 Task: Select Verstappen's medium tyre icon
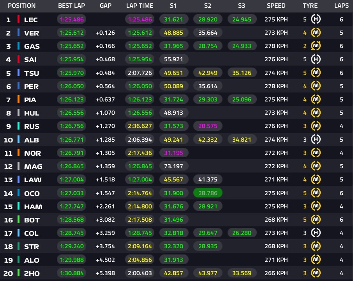316,33
